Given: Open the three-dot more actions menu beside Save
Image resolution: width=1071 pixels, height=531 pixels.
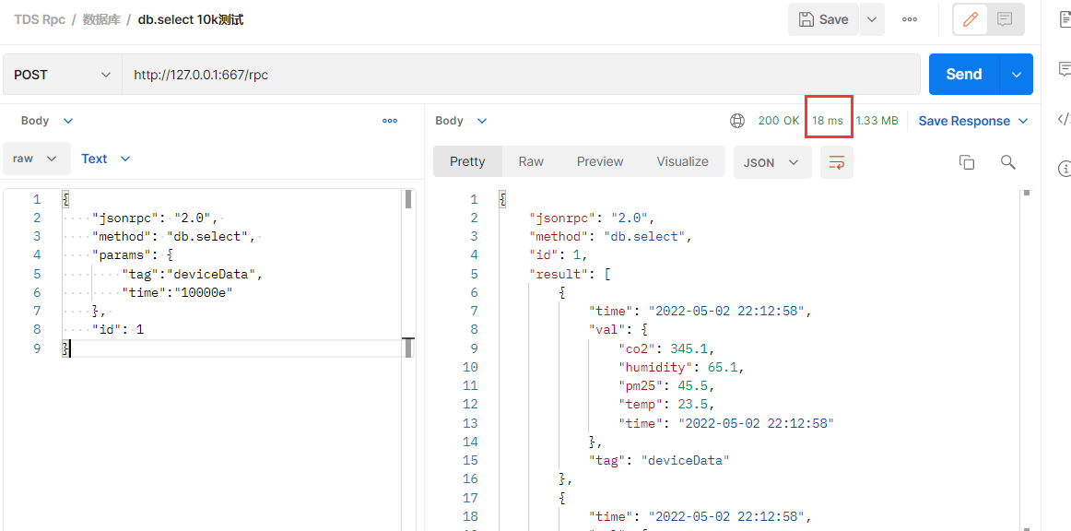Looking at the screenshot, I should point(909,19).
